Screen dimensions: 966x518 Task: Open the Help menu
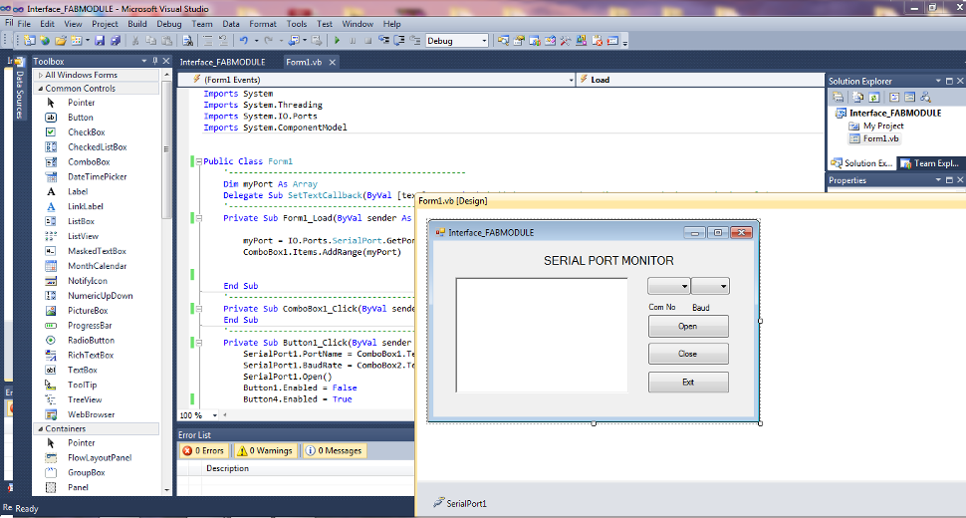pyautogui.click(x=391, y=24)
